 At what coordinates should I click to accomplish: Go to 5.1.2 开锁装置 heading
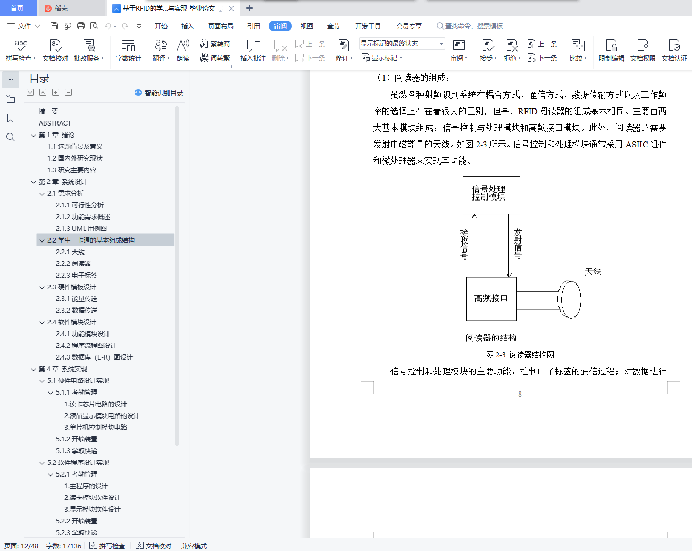tap(77, 439)
